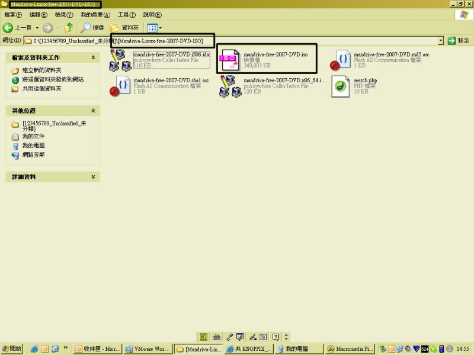
Task: Open 我的文件 from Other Places
Action: pyautogui.click(x=33, y=137)
